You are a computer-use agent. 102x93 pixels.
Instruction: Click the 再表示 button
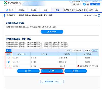[x=95, y=50]
